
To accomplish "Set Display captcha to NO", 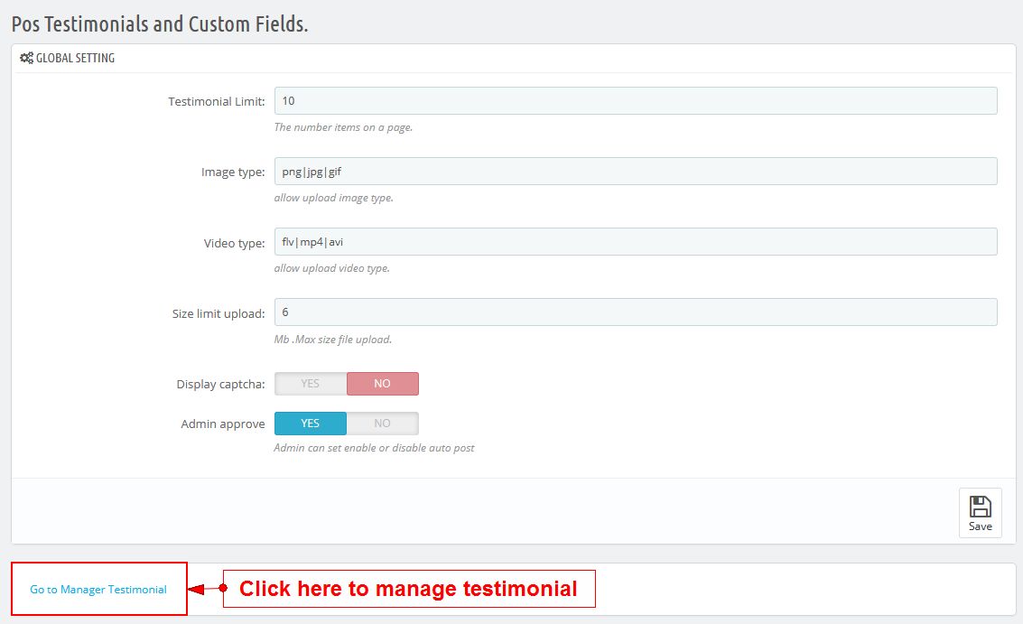I will (x=382, y=384).
